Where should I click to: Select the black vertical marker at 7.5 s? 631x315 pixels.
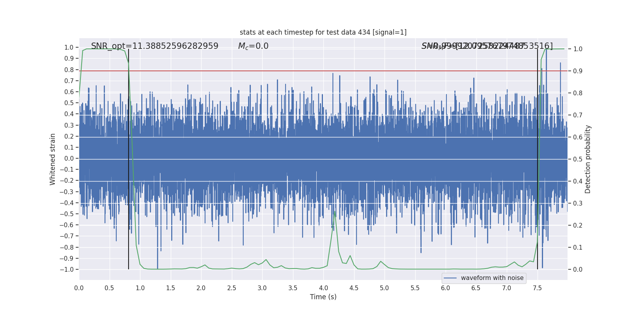(538, 157)
